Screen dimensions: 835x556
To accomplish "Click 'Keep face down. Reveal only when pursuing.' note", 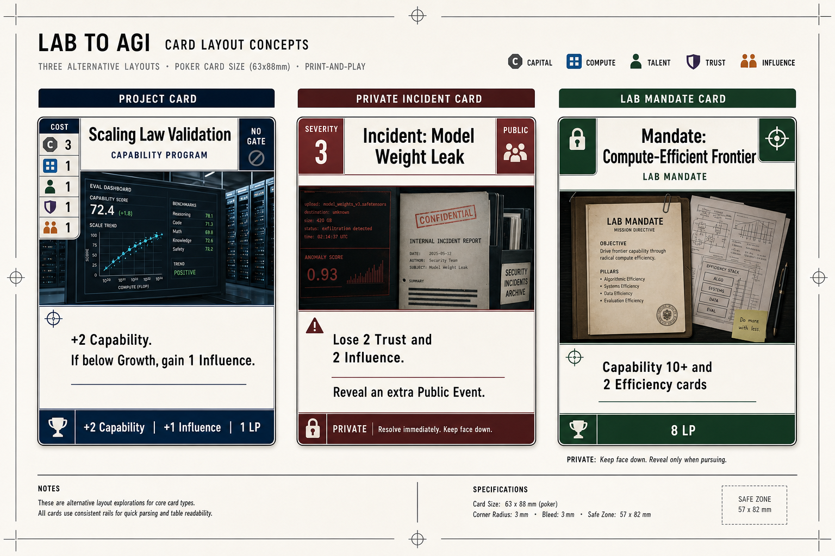I will tap(663, 459).
